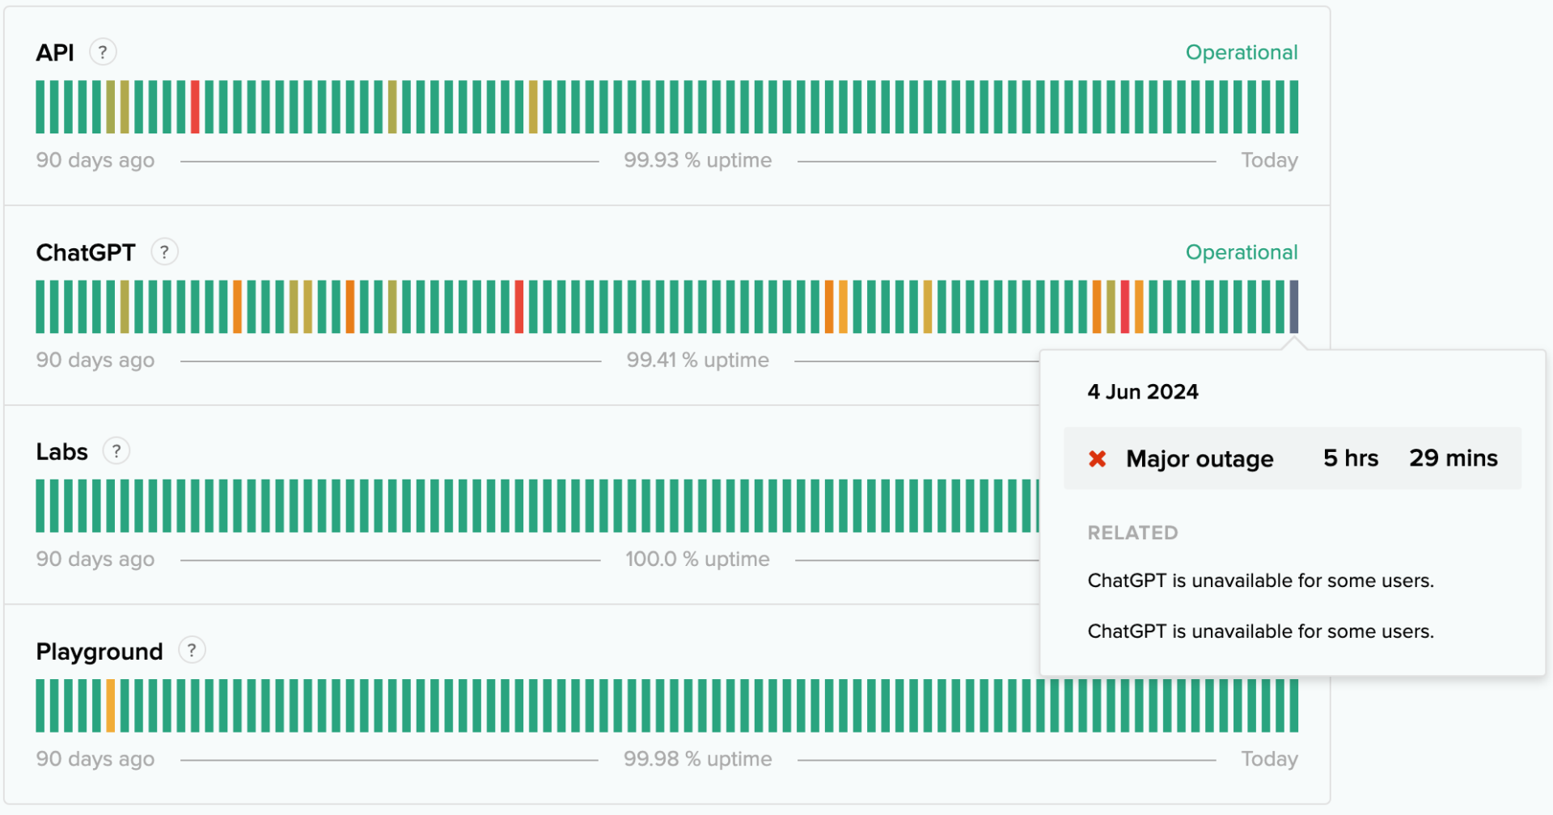Select the orange bar in Playground row
1553x815 pixels.
[111, 706]
